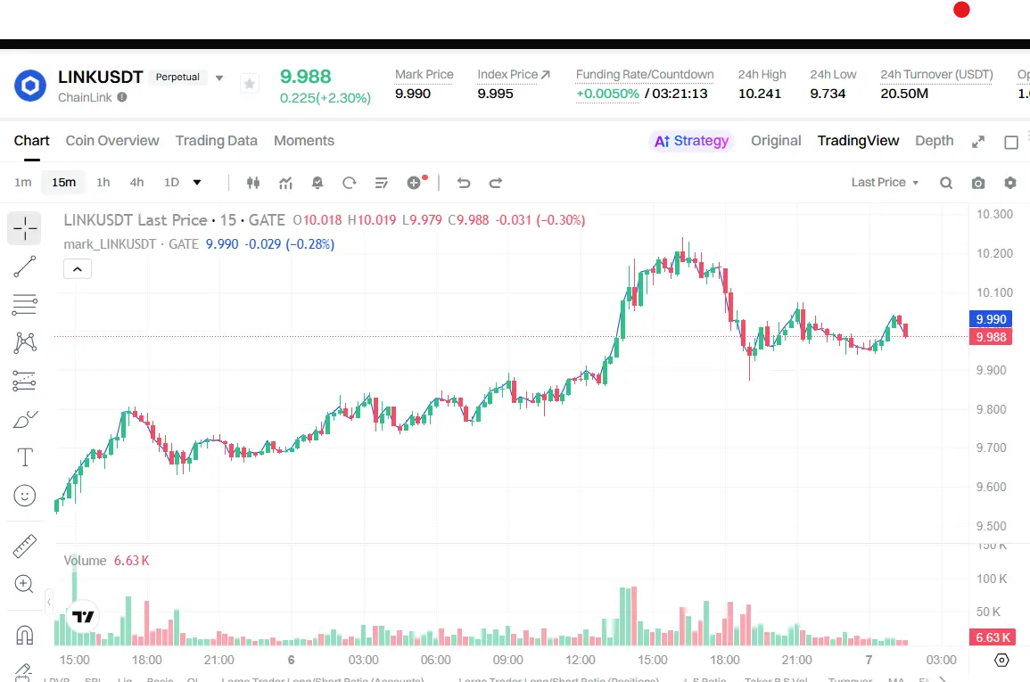Open the Last Price dropdown
This screenshot has height=682, width=1030.
(x=885, y=183)
